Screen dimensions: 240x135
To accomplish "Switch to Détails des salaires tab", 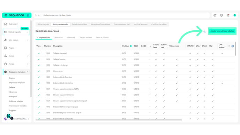I will (x=80, y=24).
